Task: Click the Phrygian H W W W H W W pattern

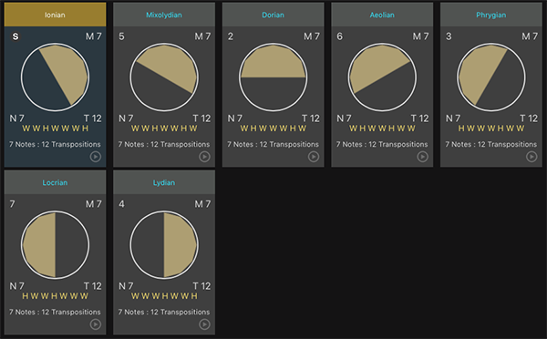Action: 491,128
